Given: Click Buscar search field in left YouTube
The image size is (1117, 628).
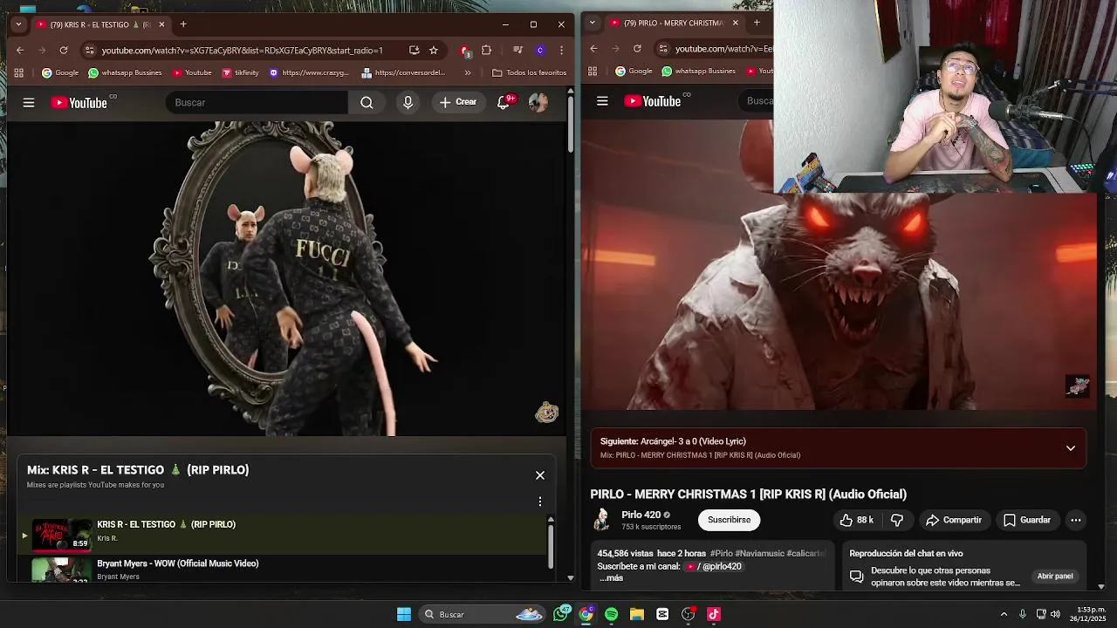Looking at the screenshot, I should click(x=257, y=103).
